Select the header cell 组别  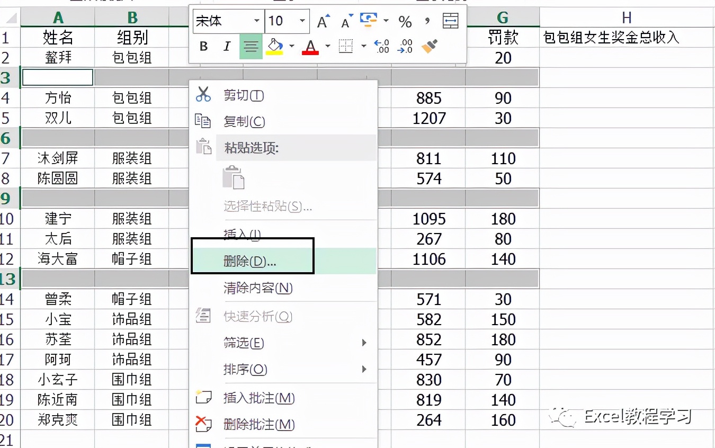click(x=132, y=38)
